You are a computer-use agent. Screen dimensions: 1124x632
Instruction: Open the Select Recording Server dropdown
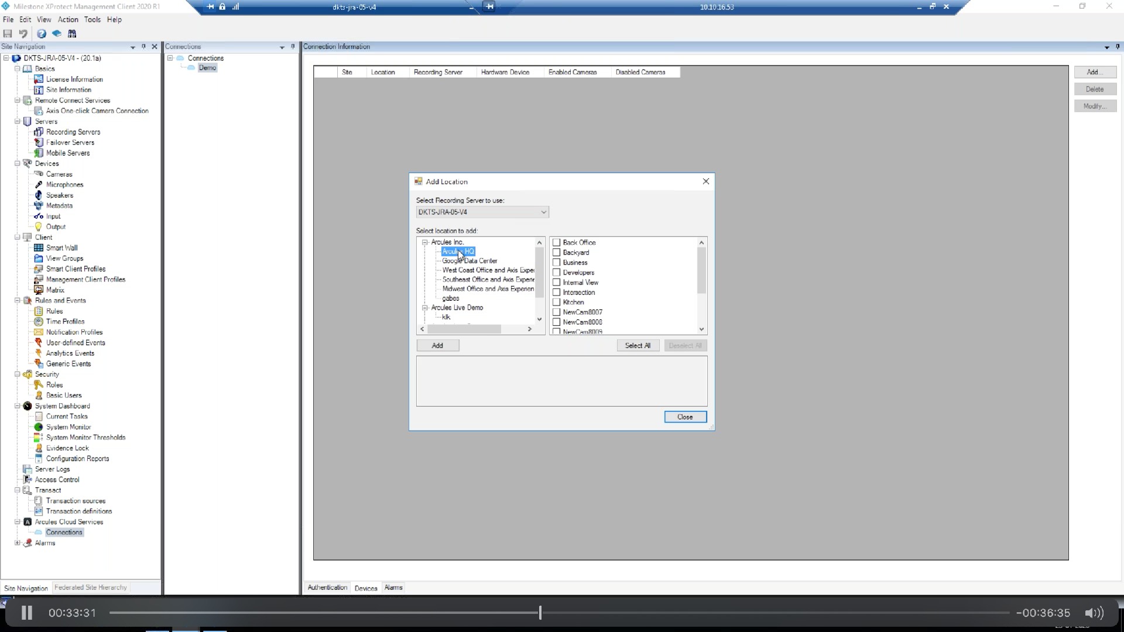coord(482,212)
